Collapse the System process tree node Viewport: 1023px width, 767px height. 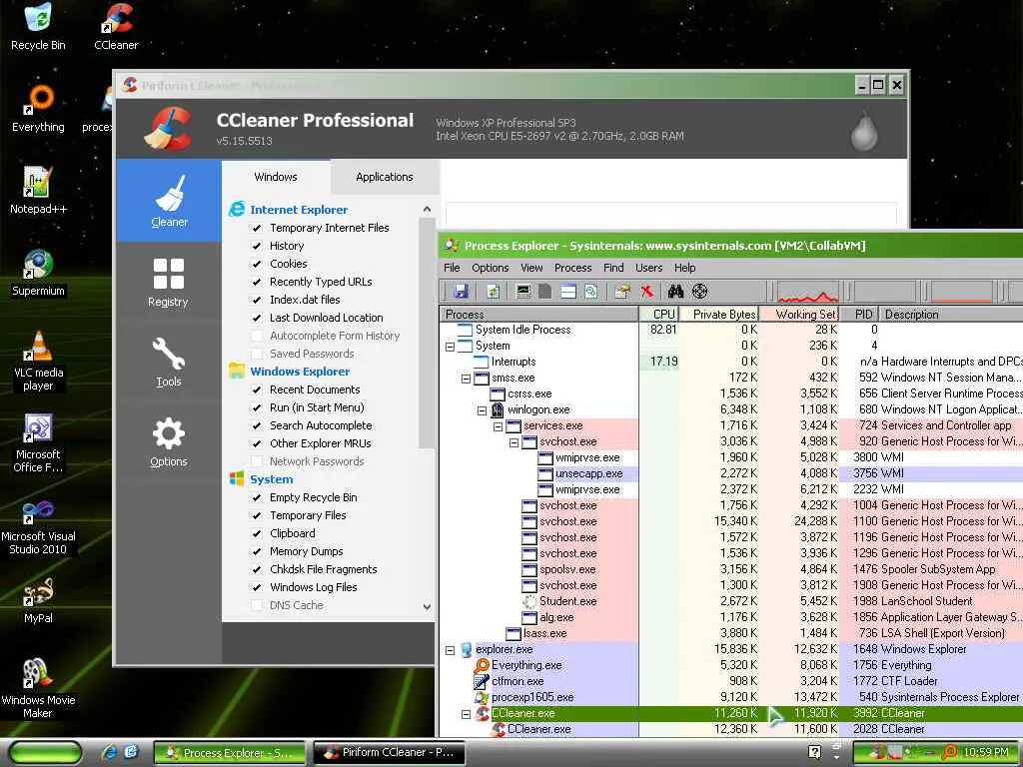coord(451,347)
